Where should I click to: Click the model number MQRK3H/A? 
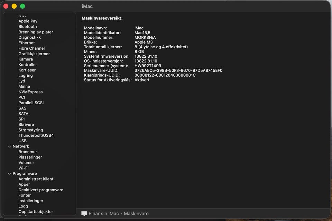tap(145, 37)
